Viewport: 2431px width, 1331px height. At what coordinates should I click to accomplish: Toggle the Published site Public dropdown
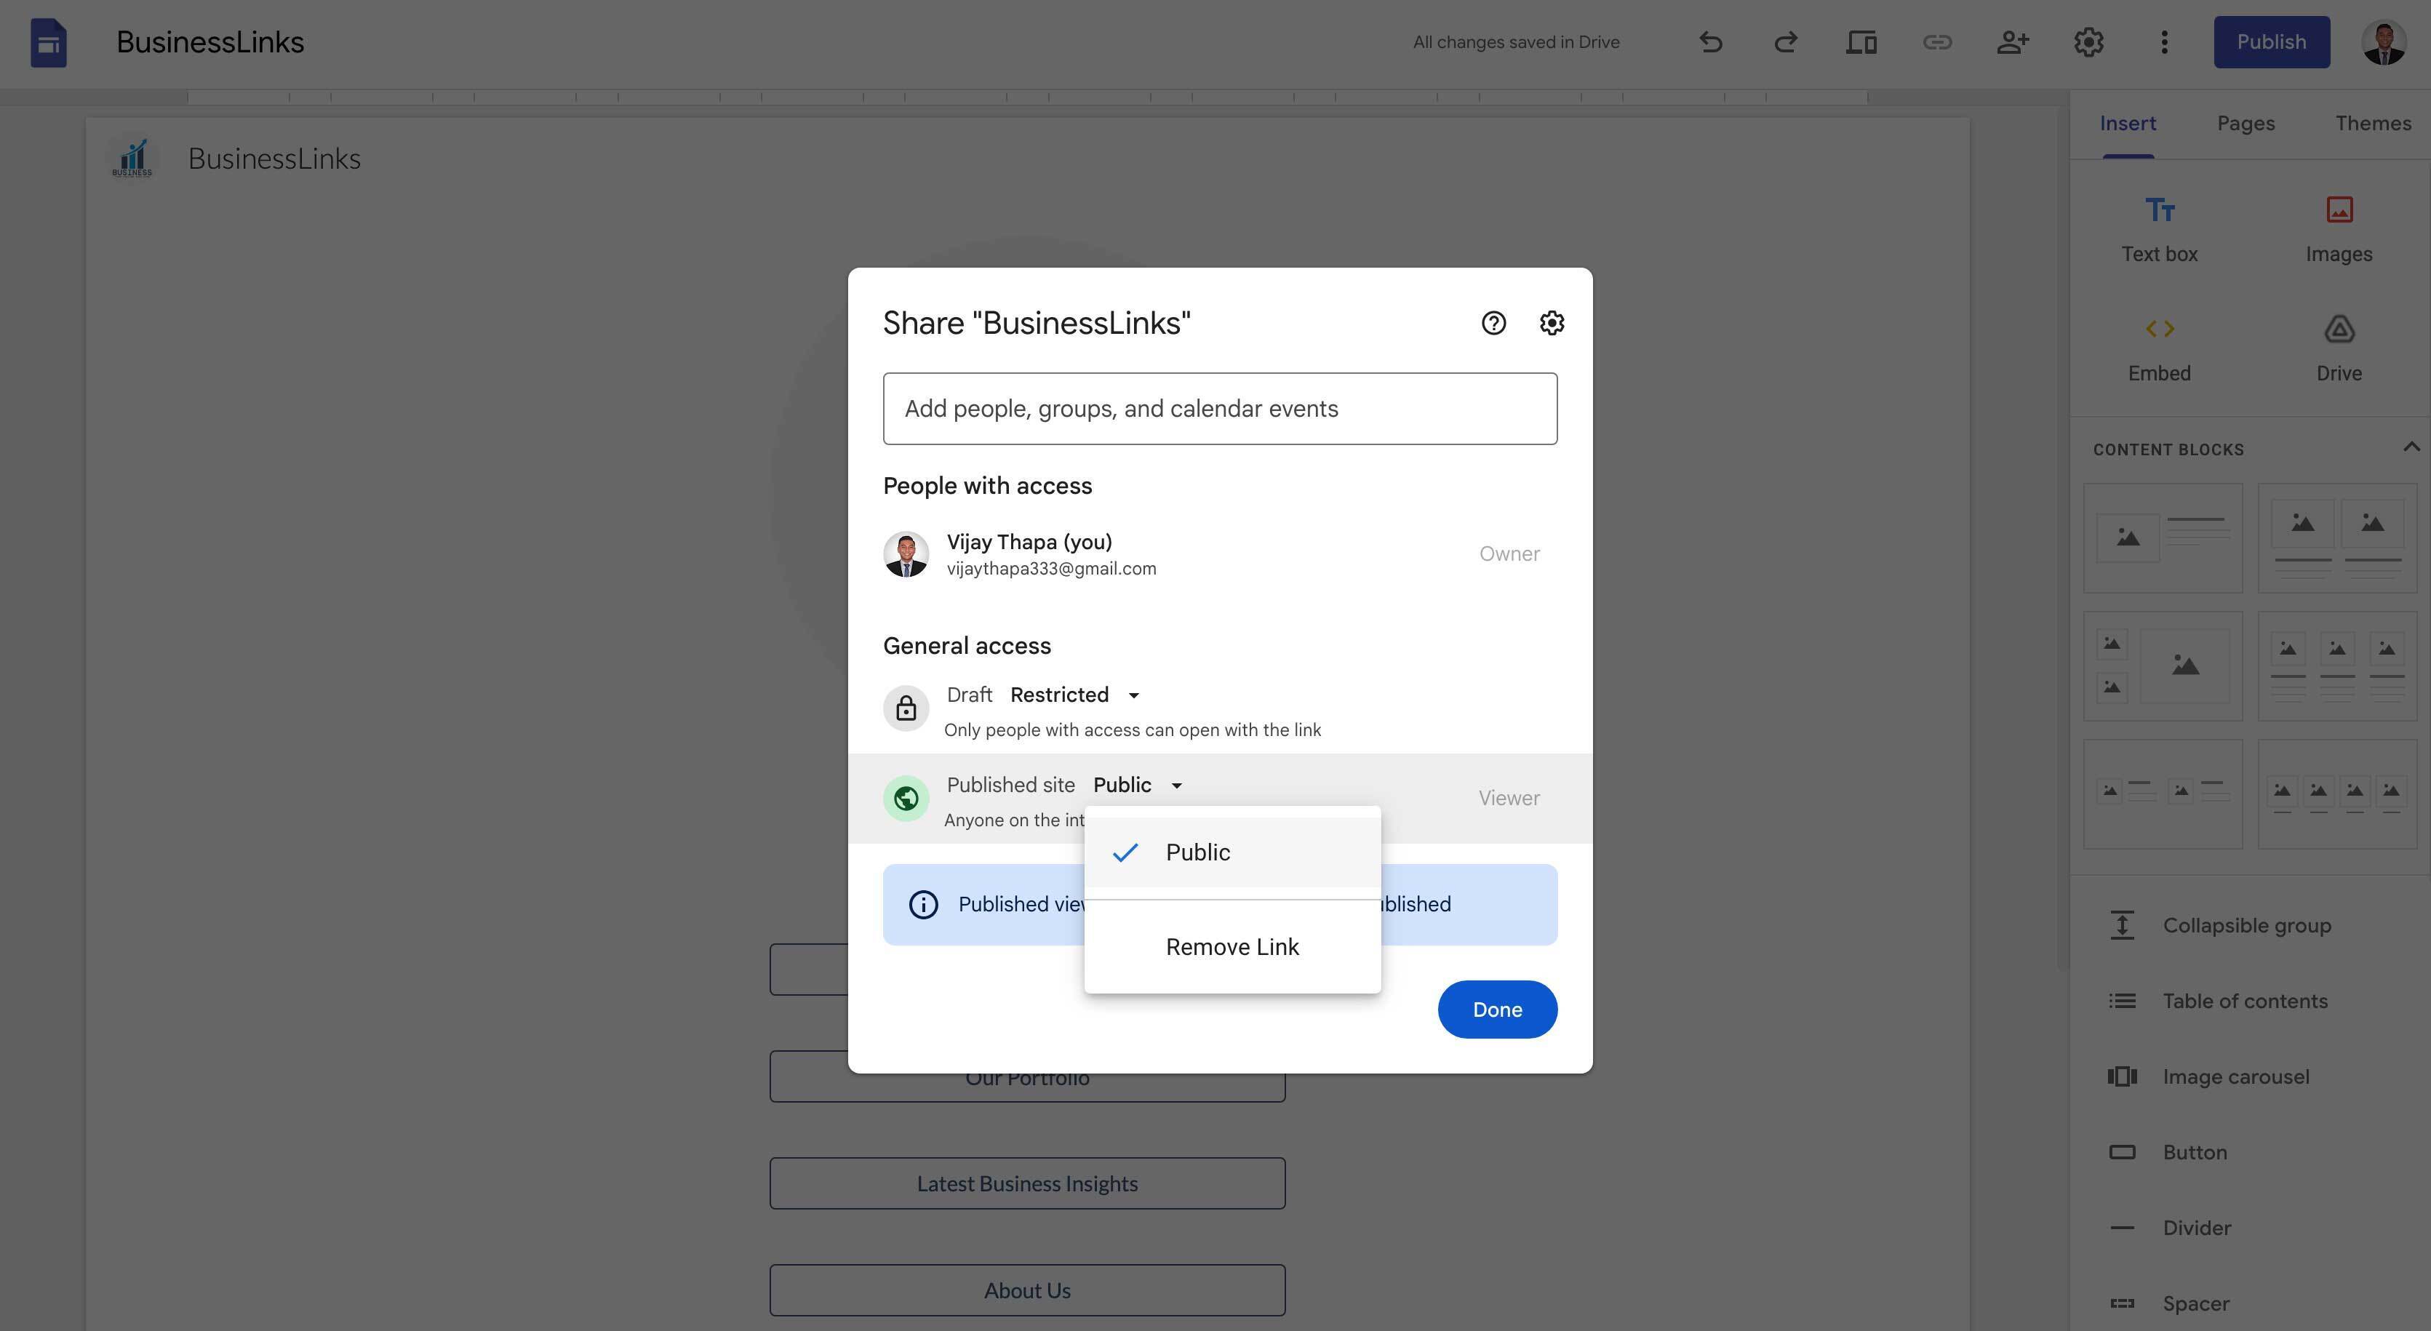click(1137, 785)
